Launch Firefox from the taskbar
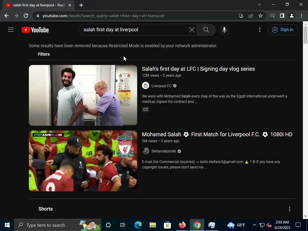The width and height of the screenshot is (308, 231). pos(182,225)
